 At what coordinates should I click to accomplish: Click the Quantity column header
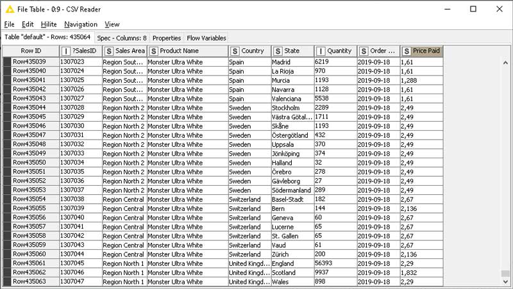coord(335,51)
